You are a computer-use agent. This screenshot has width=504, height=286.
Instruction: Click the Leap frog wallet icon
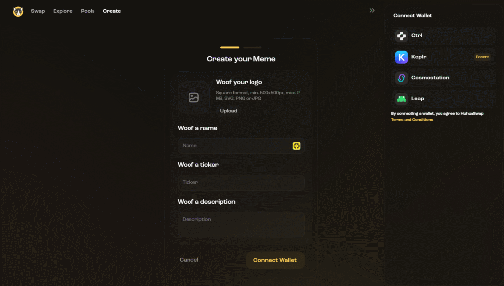click(401, 99)
